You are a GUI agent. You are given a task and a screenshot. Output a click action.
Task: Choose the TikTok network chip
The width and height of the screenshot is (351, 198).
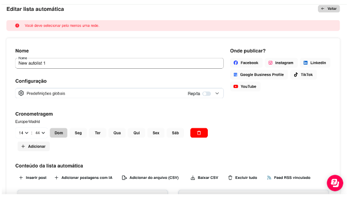coord(303,74)
